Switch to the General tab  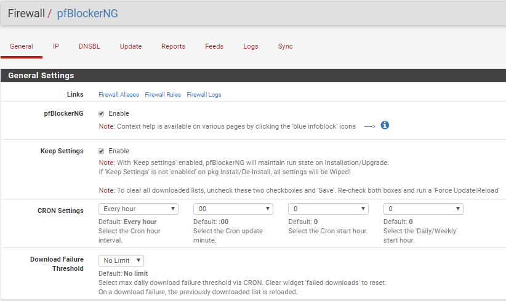[x=22, y=46]
